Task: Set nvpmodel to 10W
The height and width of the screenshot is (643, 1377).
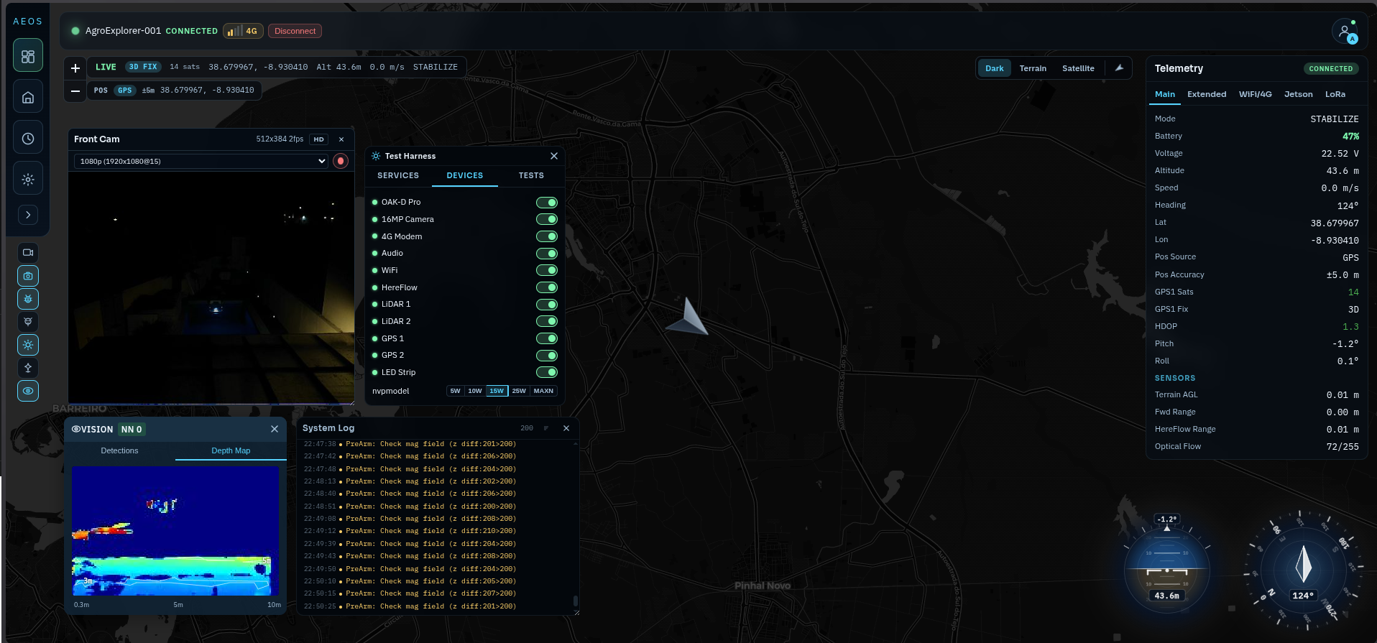Action: pos(475,391)
